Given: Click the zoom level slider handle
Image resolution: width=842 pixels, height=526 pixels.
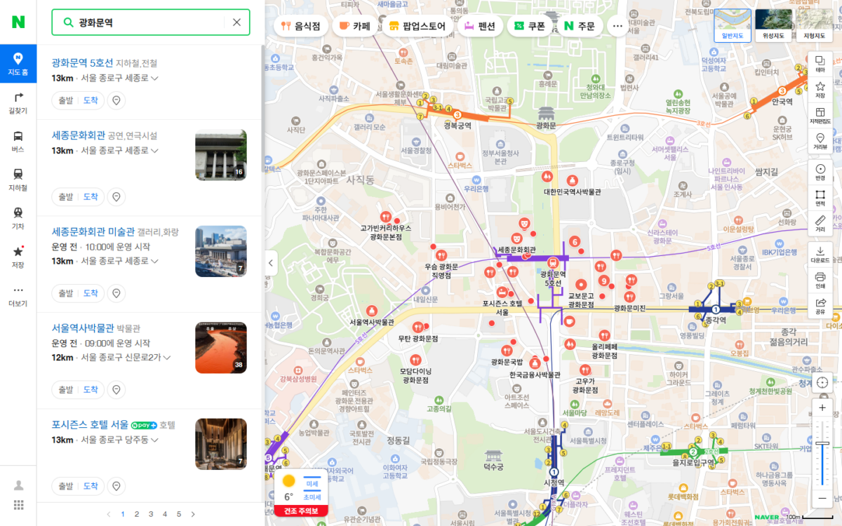Looking at the screenshot, I should [x=822, y=443].
